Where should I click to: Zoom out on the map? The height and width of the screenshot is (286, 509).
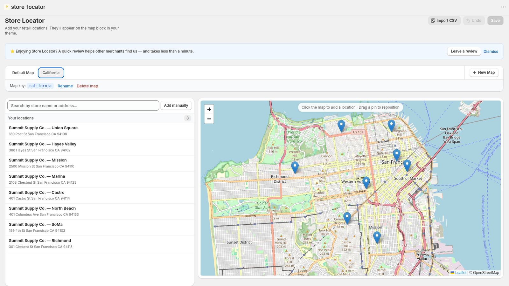pyautogui.click(x=209, y=119)
